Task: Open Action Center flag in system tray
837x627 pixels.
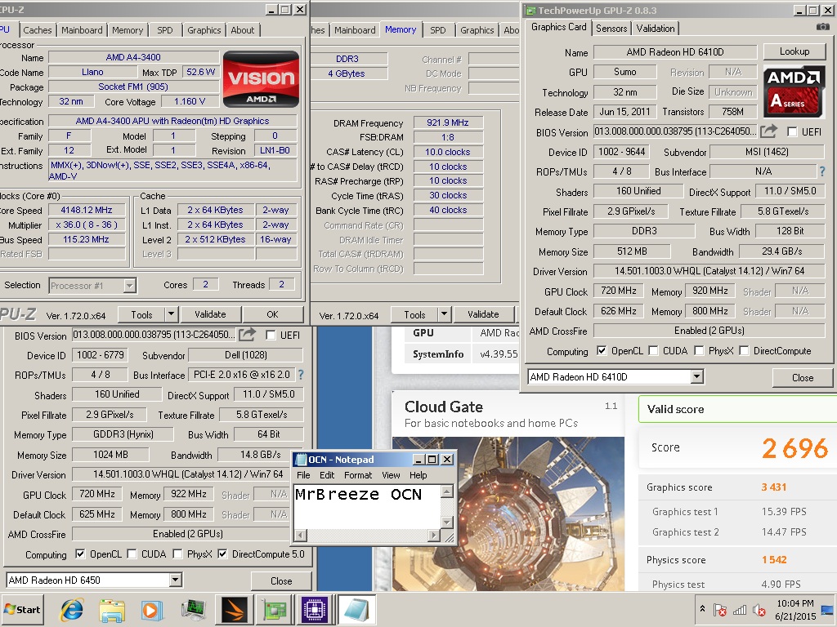Action: point(720,610)
